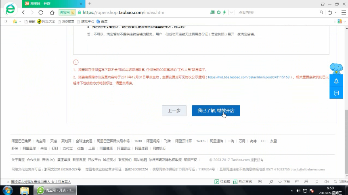348x195 pixels.
Task: Open the Windows Start button
Action: pyautogui.click(x=7, y=190)
